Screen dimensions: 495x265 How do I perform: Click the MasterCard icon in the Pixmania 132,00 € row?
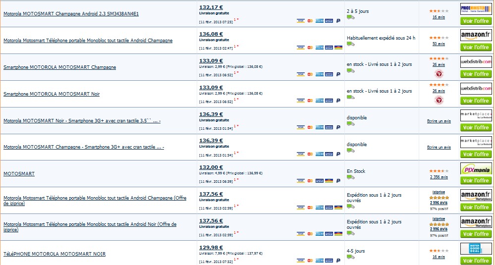coord(310,181)
